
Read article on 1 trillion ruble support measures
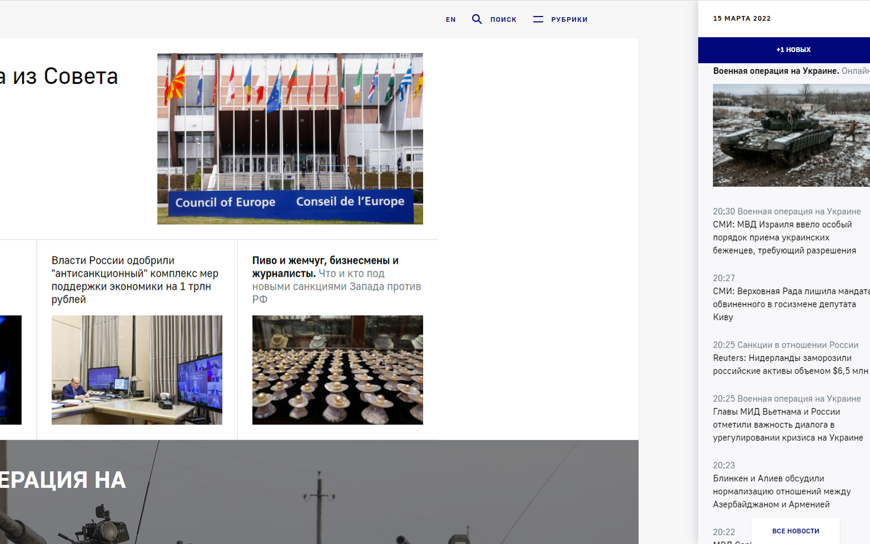(135, 280)
